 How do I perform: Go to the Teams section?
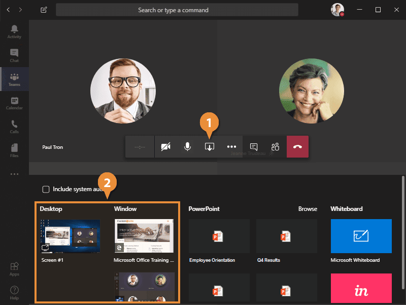pos(15,79)
